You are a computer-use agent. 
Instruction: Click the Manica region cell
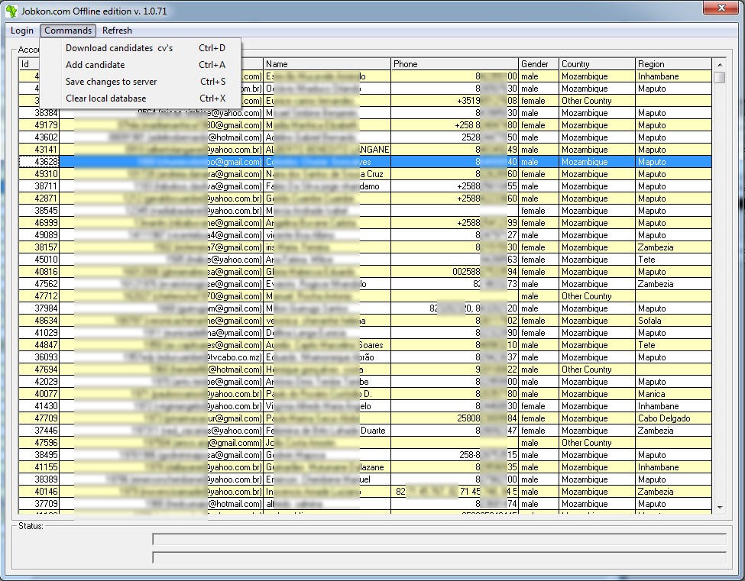[674, 394]
